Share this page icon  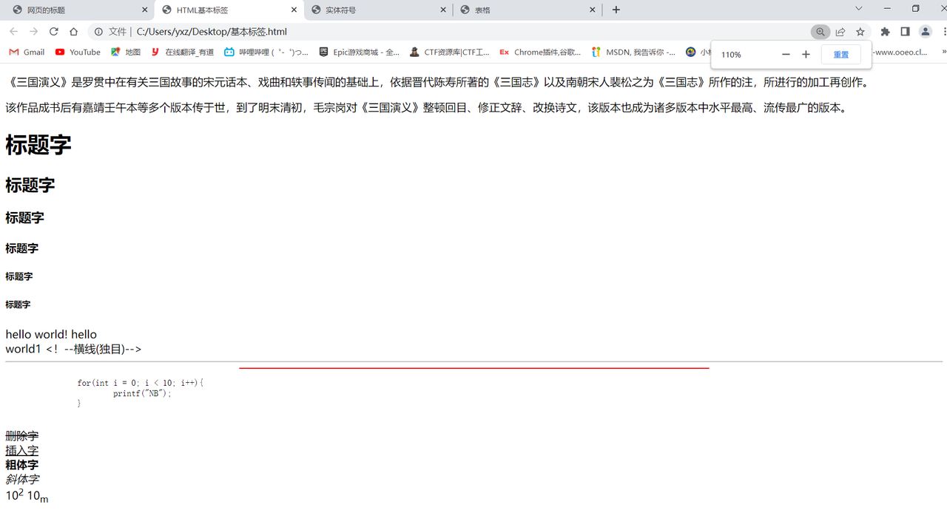(x=840, y=32)
